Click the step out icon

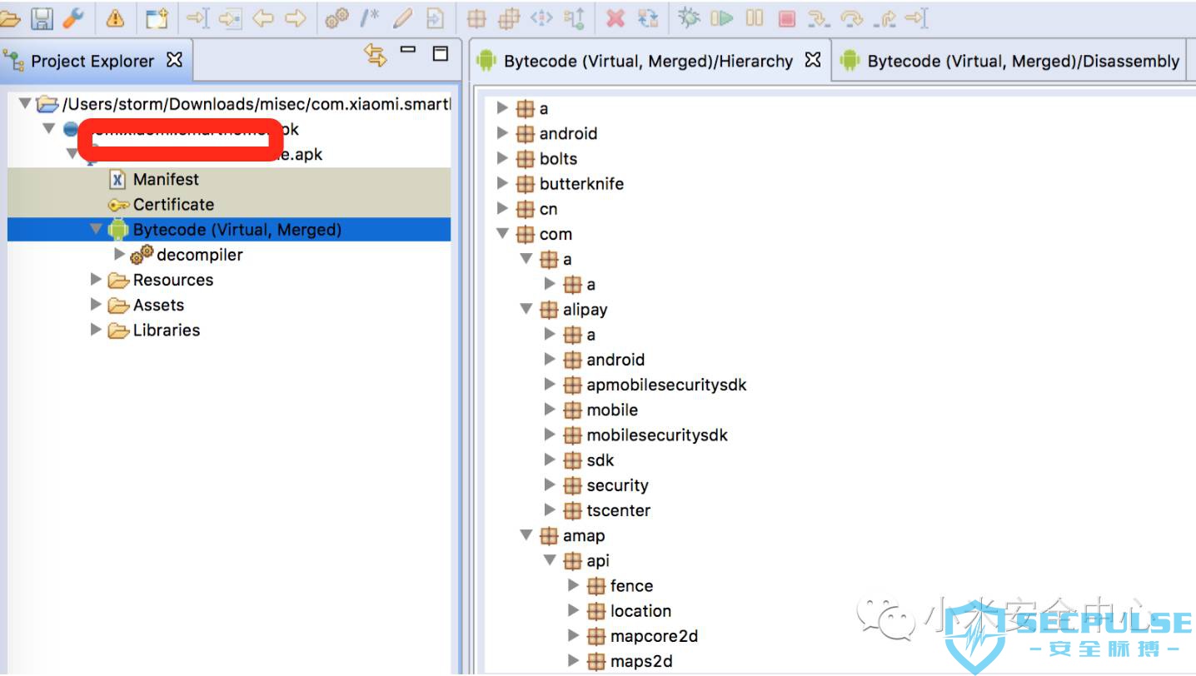885,18
